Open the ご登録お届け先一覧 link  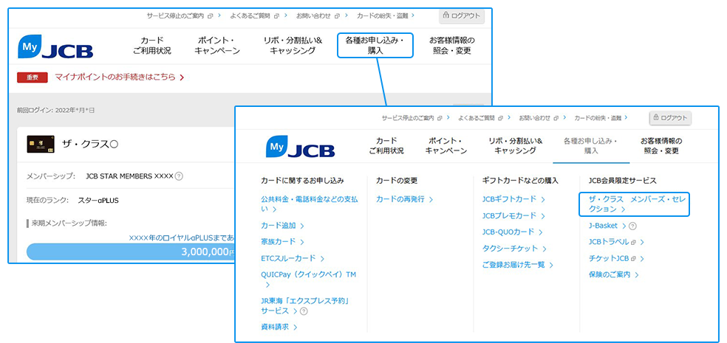point(518,266)
